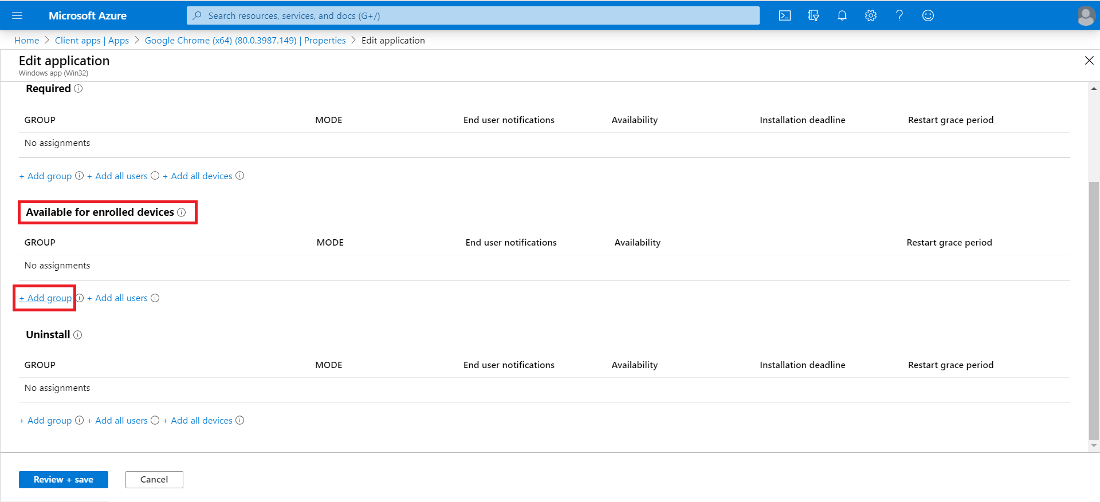This screenshot has width=1100, height=502.
Task: Click info icon beside Available for enrolled devices
Action: (x=182, y=212)
